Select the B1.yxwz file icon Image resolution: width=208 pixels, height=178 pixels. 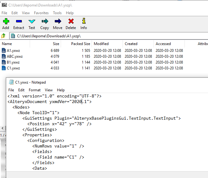point(4,62)
